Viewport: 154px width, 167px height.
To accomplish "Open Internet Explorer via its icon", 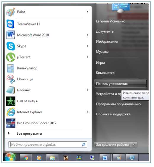I will click(11, 112).
